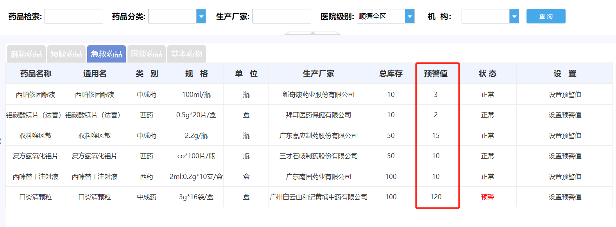Switch to the 短缺药品 tab
The width and height of the screenshot is (616, 227).
[x=66, y=54]
